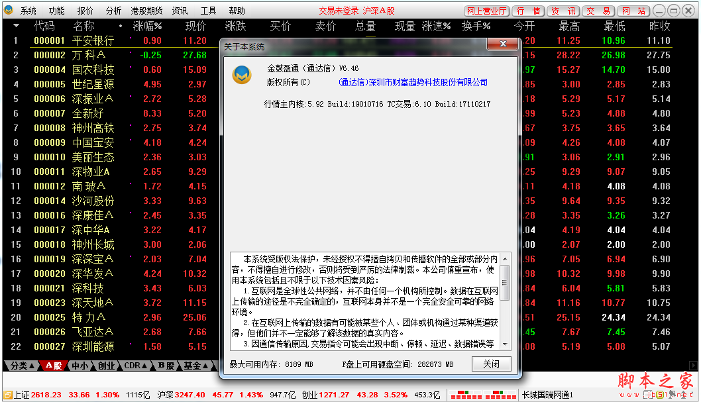Open the 资讯 menu
The height and width of the screenshot is (402, 701).
[180, 11]
